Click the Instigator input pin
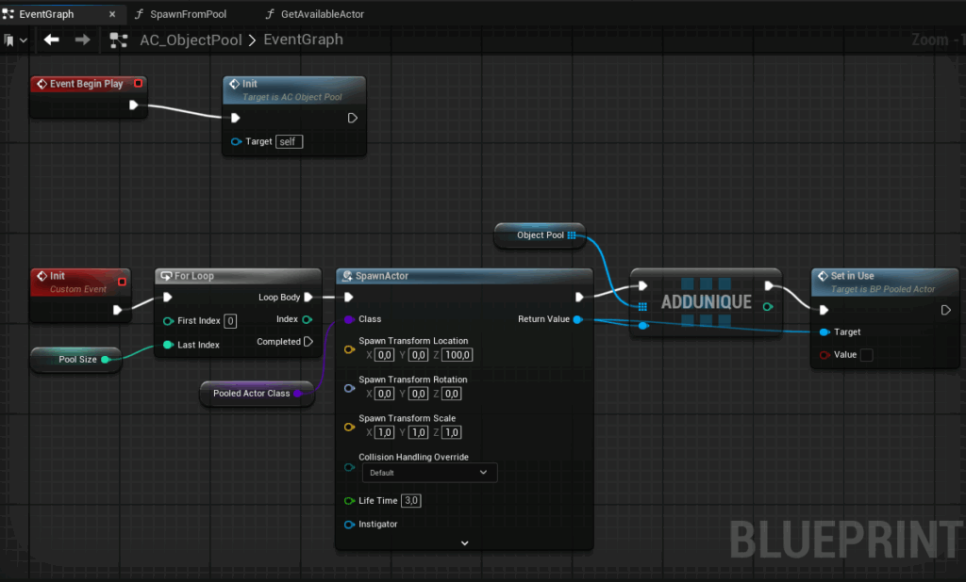This screenshot has width=966, height=582. click(x=349, y=525)
